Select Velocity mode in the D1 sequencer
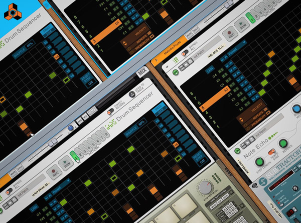Image resolution: width=301 pixels, height=223 pixels. click(140, 31)
